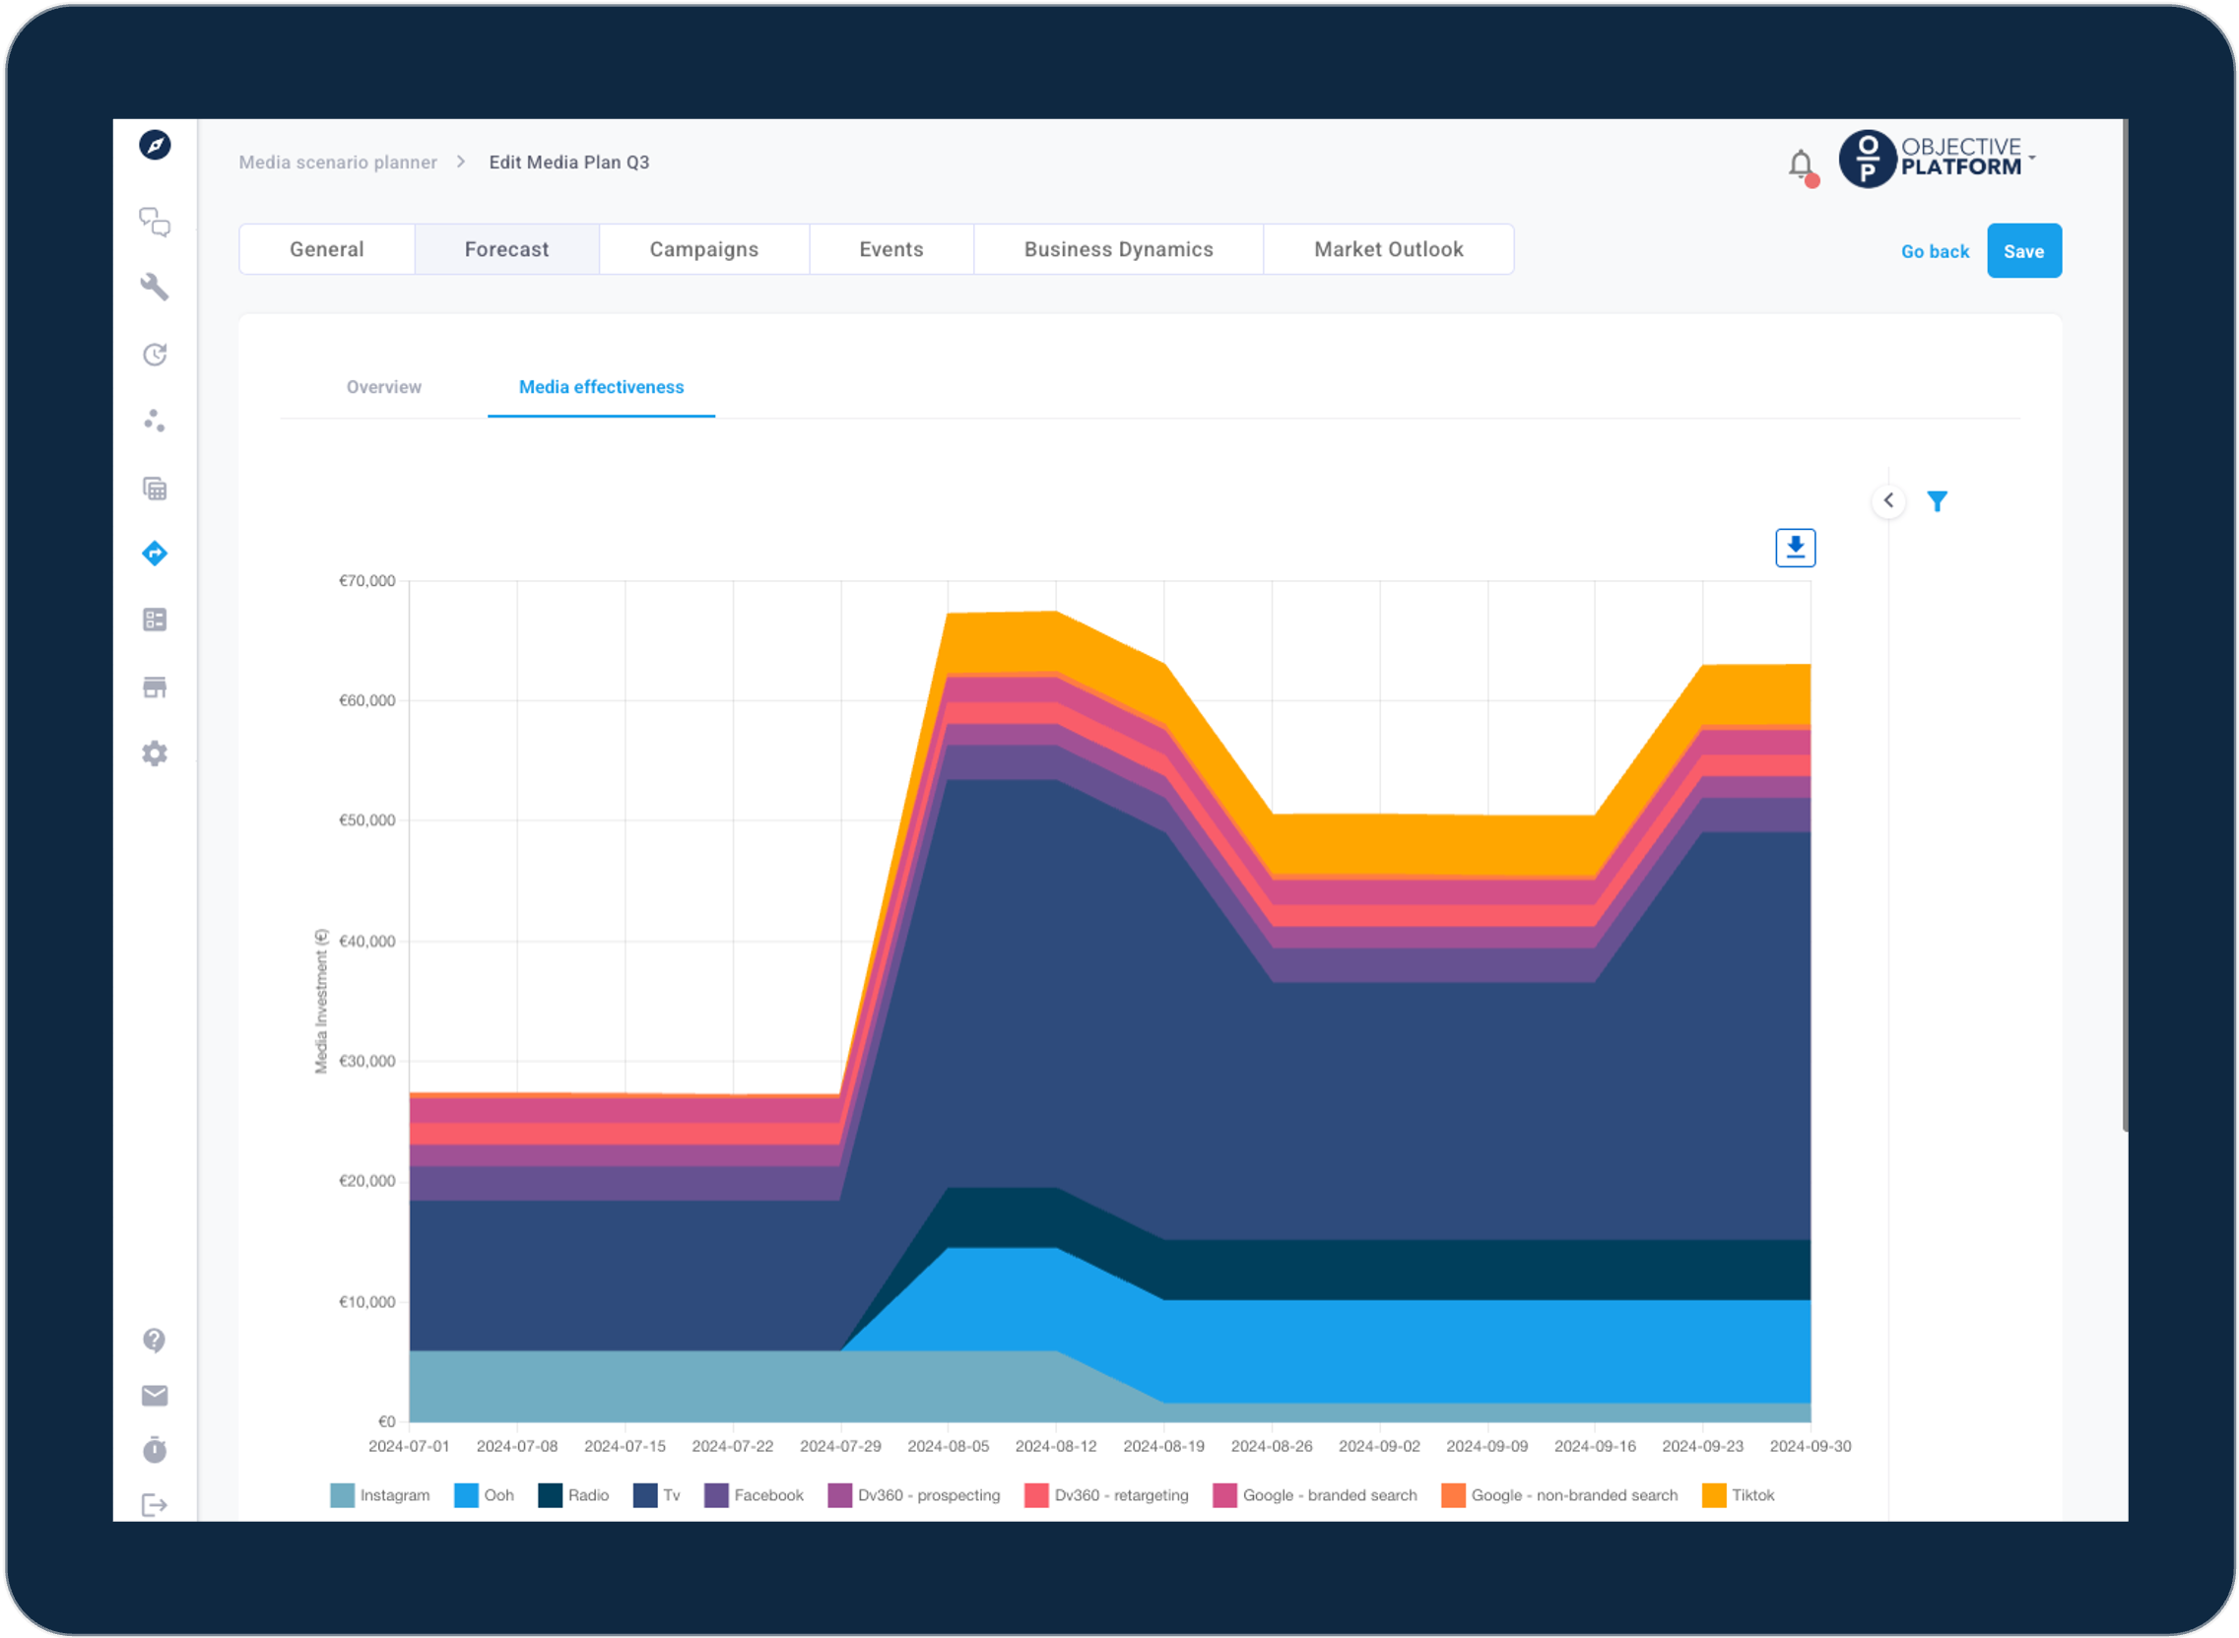
Task: Toggle Tiktok series in chart legend
Action: click(x=1751, y=1495)
